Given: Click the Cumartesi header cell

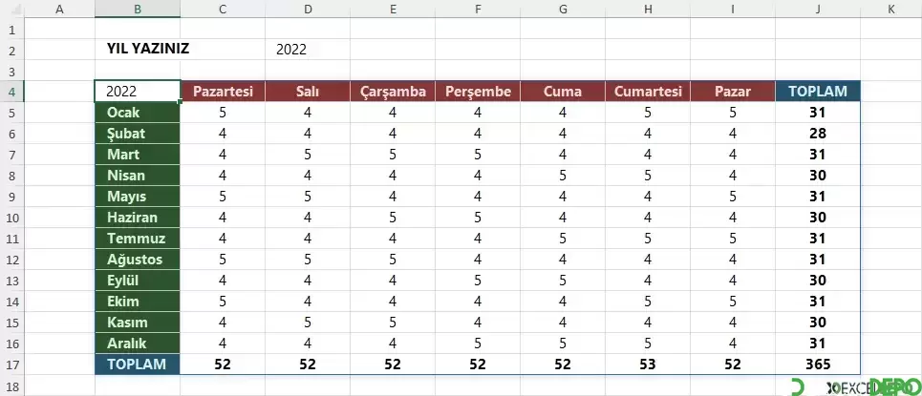Looking at the screenshot, I should click(x=648, y=91).
